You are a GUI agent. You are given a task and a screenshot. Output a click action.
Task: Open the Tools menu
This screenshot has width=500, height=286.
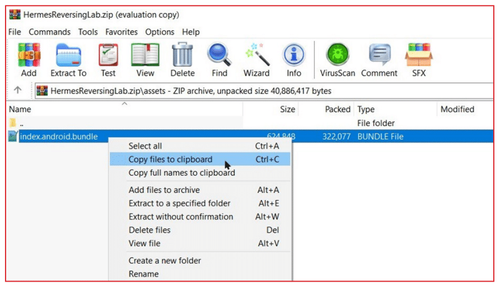point(88,32)
